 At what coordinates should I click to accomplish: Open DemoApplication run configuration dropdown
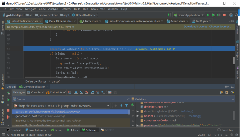(x=189, y=15)
